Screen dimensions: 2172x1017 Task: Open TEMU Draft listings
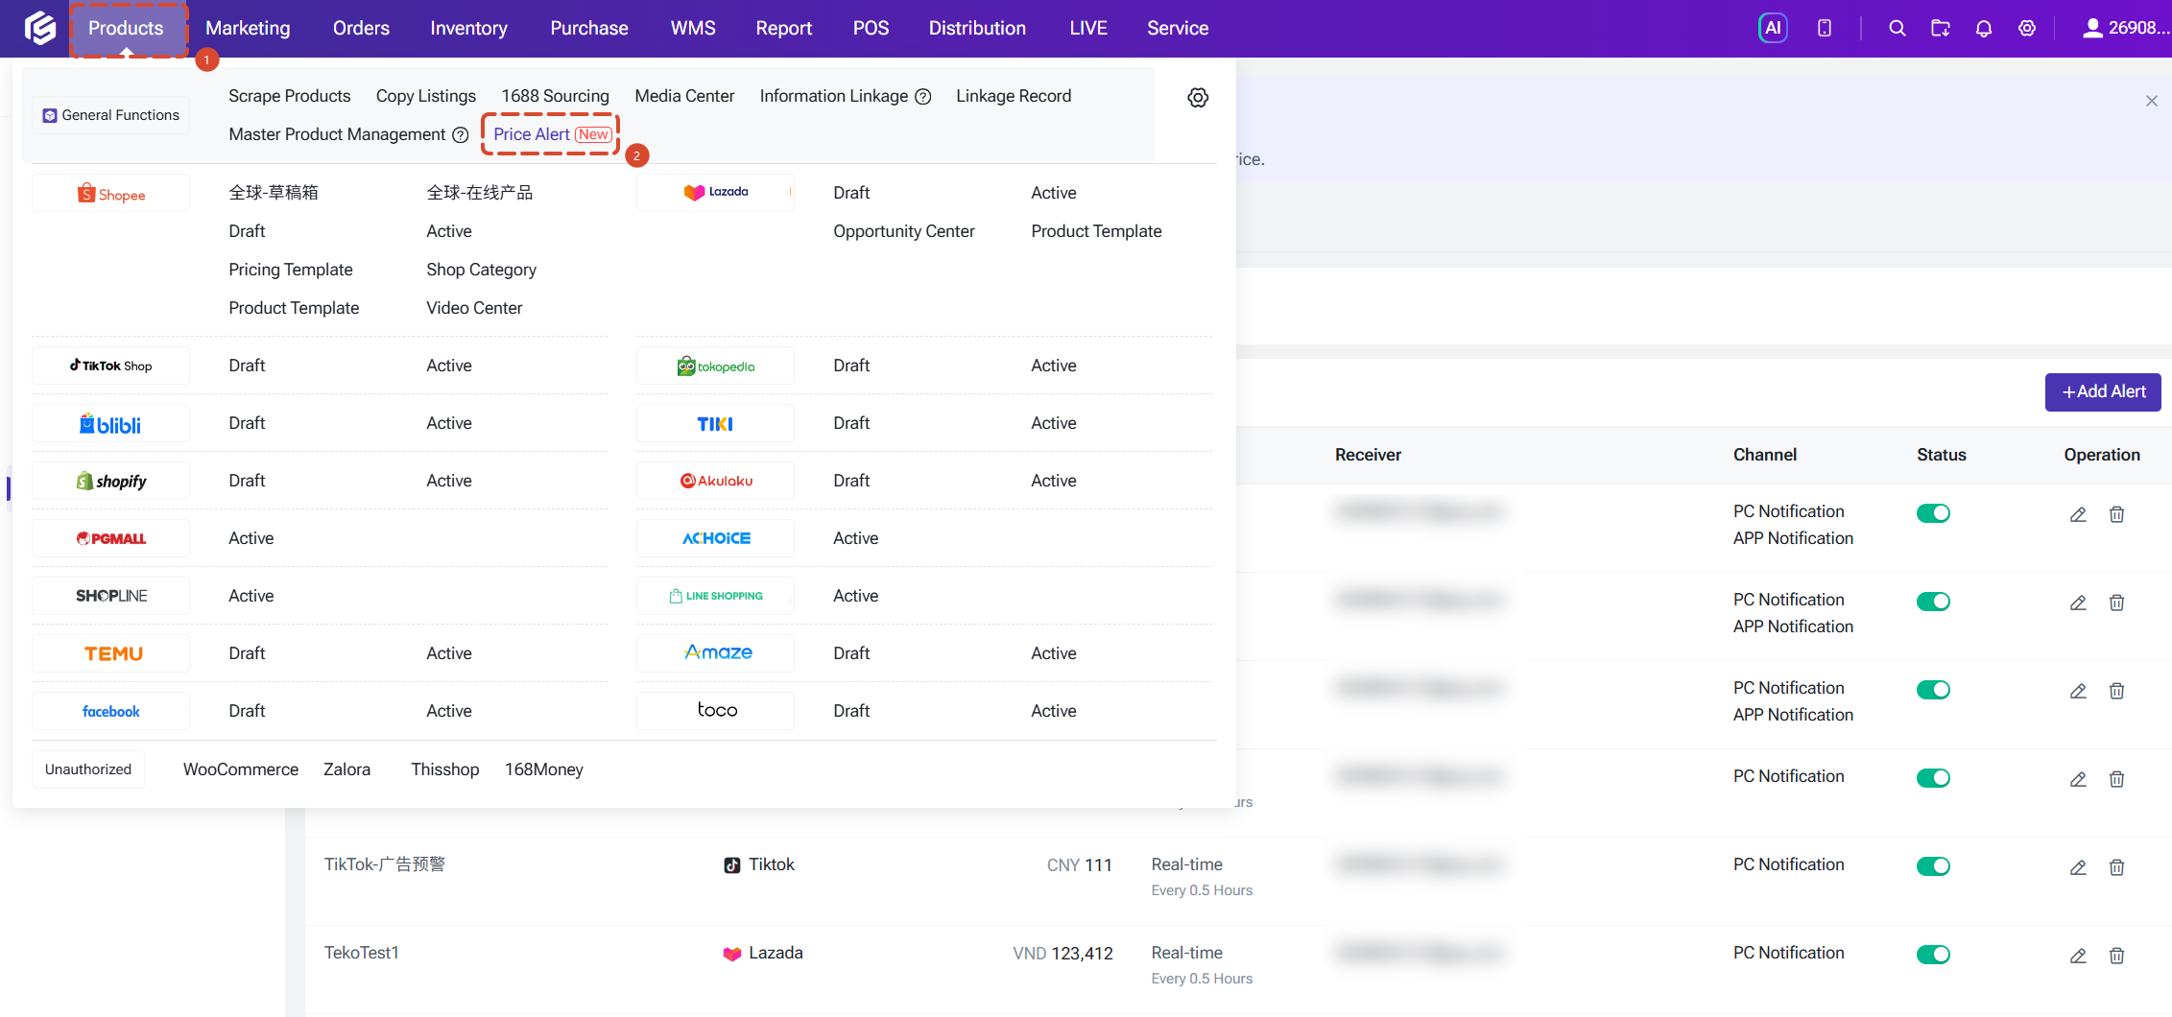pos(247,653)
